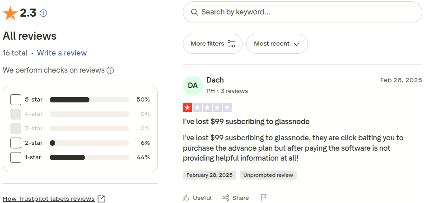429x203 pixels.
Task: Tick the 1-star filter checkbox
Action: click(x=16, y=157)
